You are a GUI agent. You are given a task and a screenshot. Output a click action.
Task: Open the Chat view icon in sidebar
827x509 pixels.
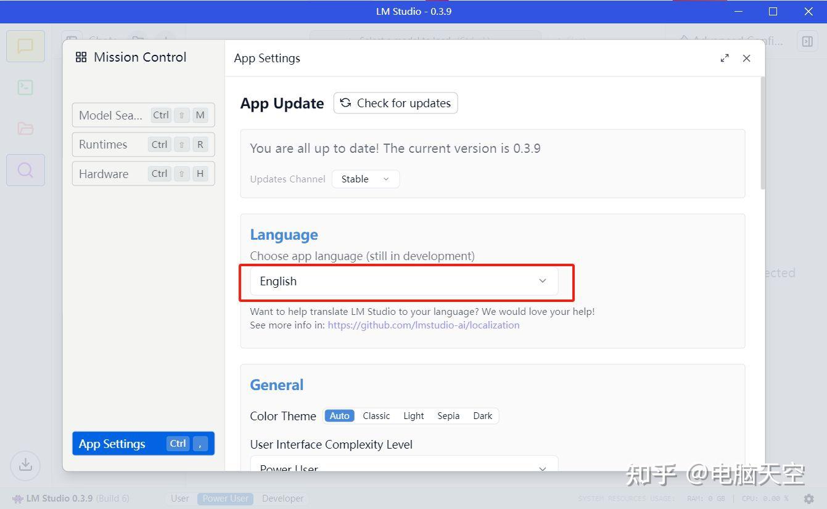coord(25,46)
